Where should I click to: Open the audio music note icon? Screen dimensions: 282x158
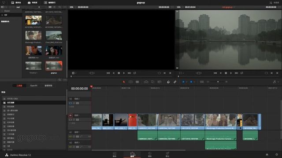click(x=274, y=82)
